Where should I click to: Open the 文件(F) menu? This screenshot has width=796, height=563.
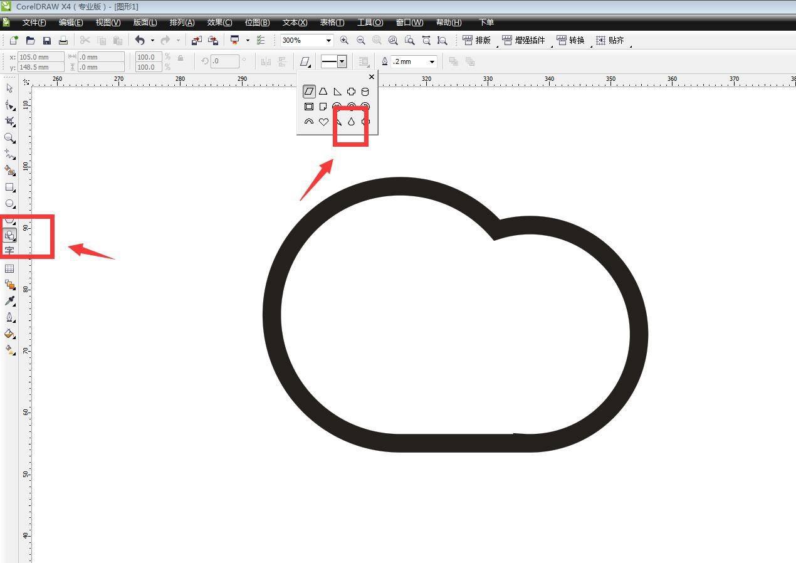34,23
